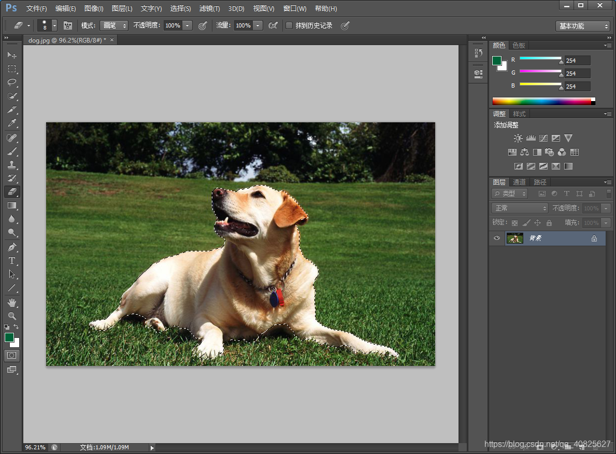Viewport: 616px width, 454px height.
Task: Pick a color from the spectrum ramp
Action: click(x=543, y=102)
